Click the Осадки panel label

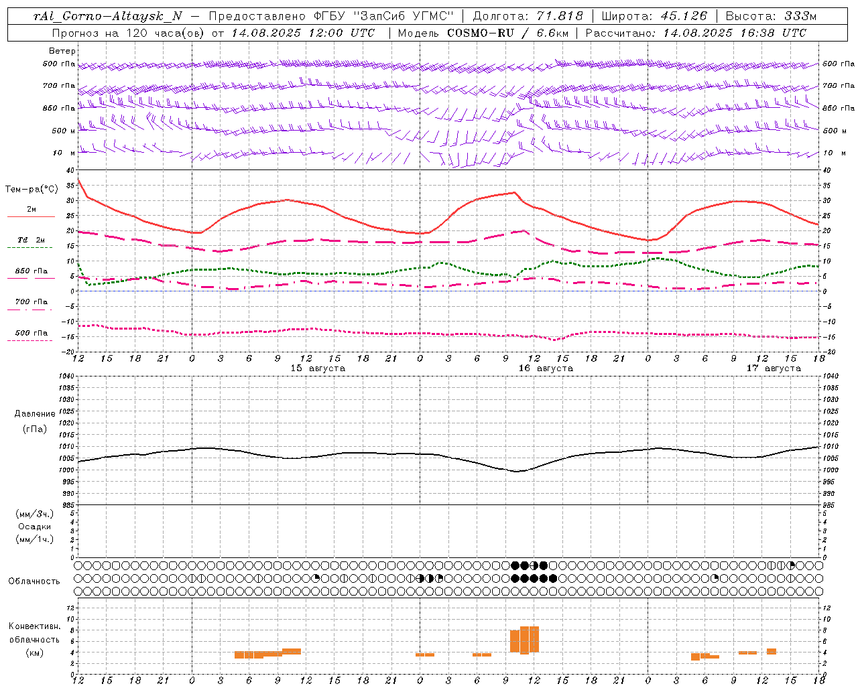pos(35,527)
